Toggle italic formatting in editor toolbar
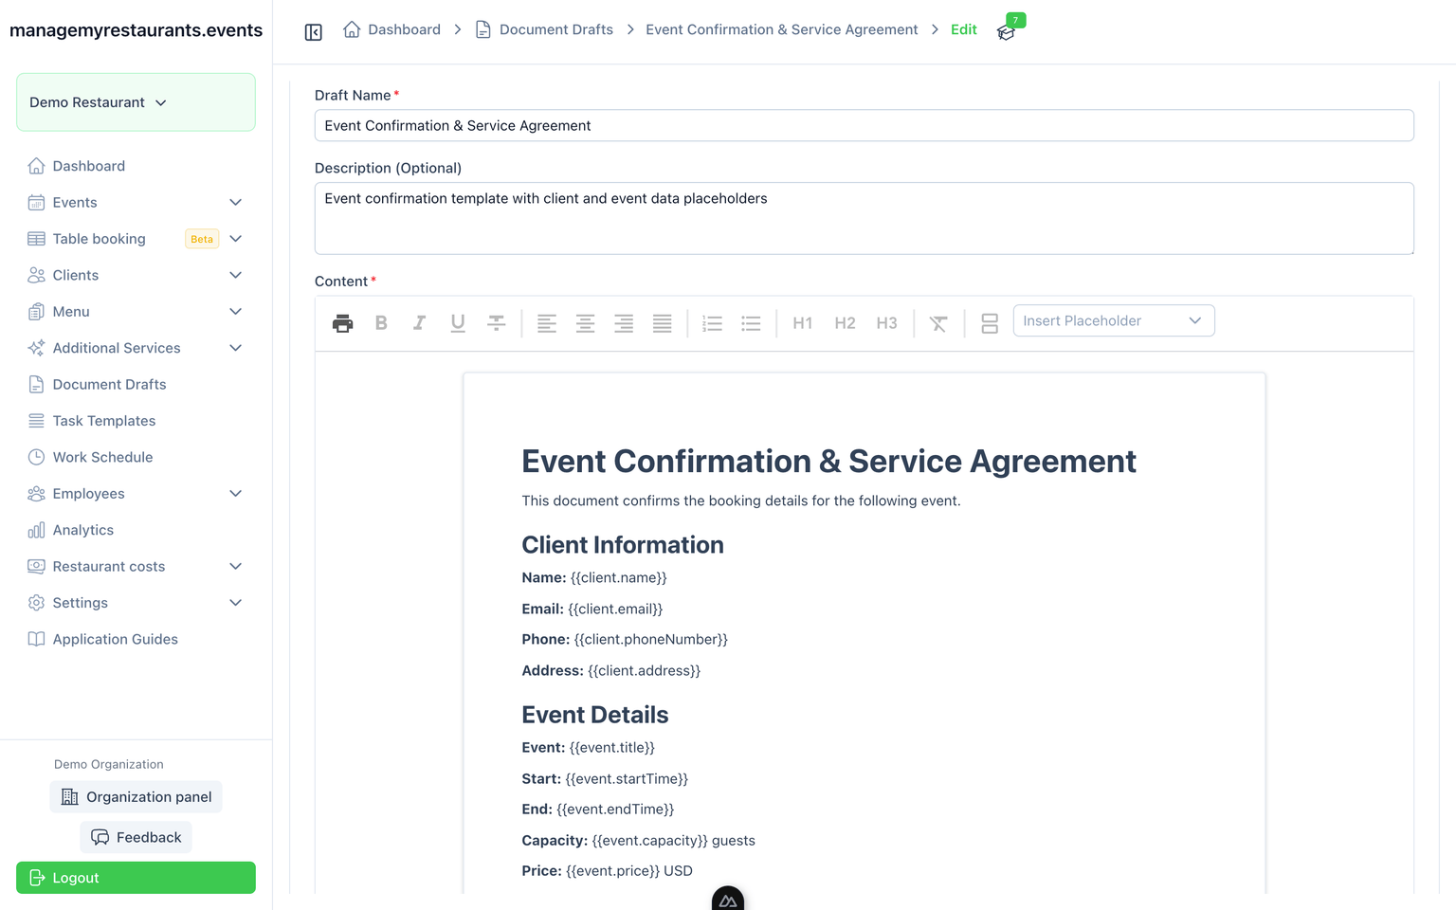Screen dimensions: 1456x910 (419, 323)
